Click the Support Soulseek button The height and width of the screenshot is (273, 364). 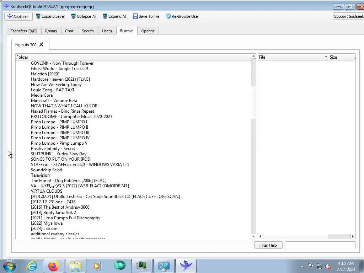point(348,16)
